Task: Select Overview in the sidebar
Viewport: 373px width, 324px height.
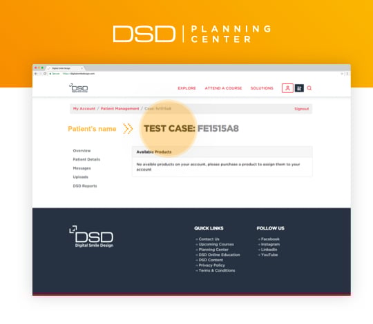Action: tap(82, 151)
